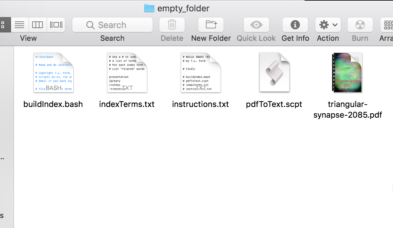The image size is (393, 228).
Task: Select the indexTerms.txt file
Action: tap(127, 73)
